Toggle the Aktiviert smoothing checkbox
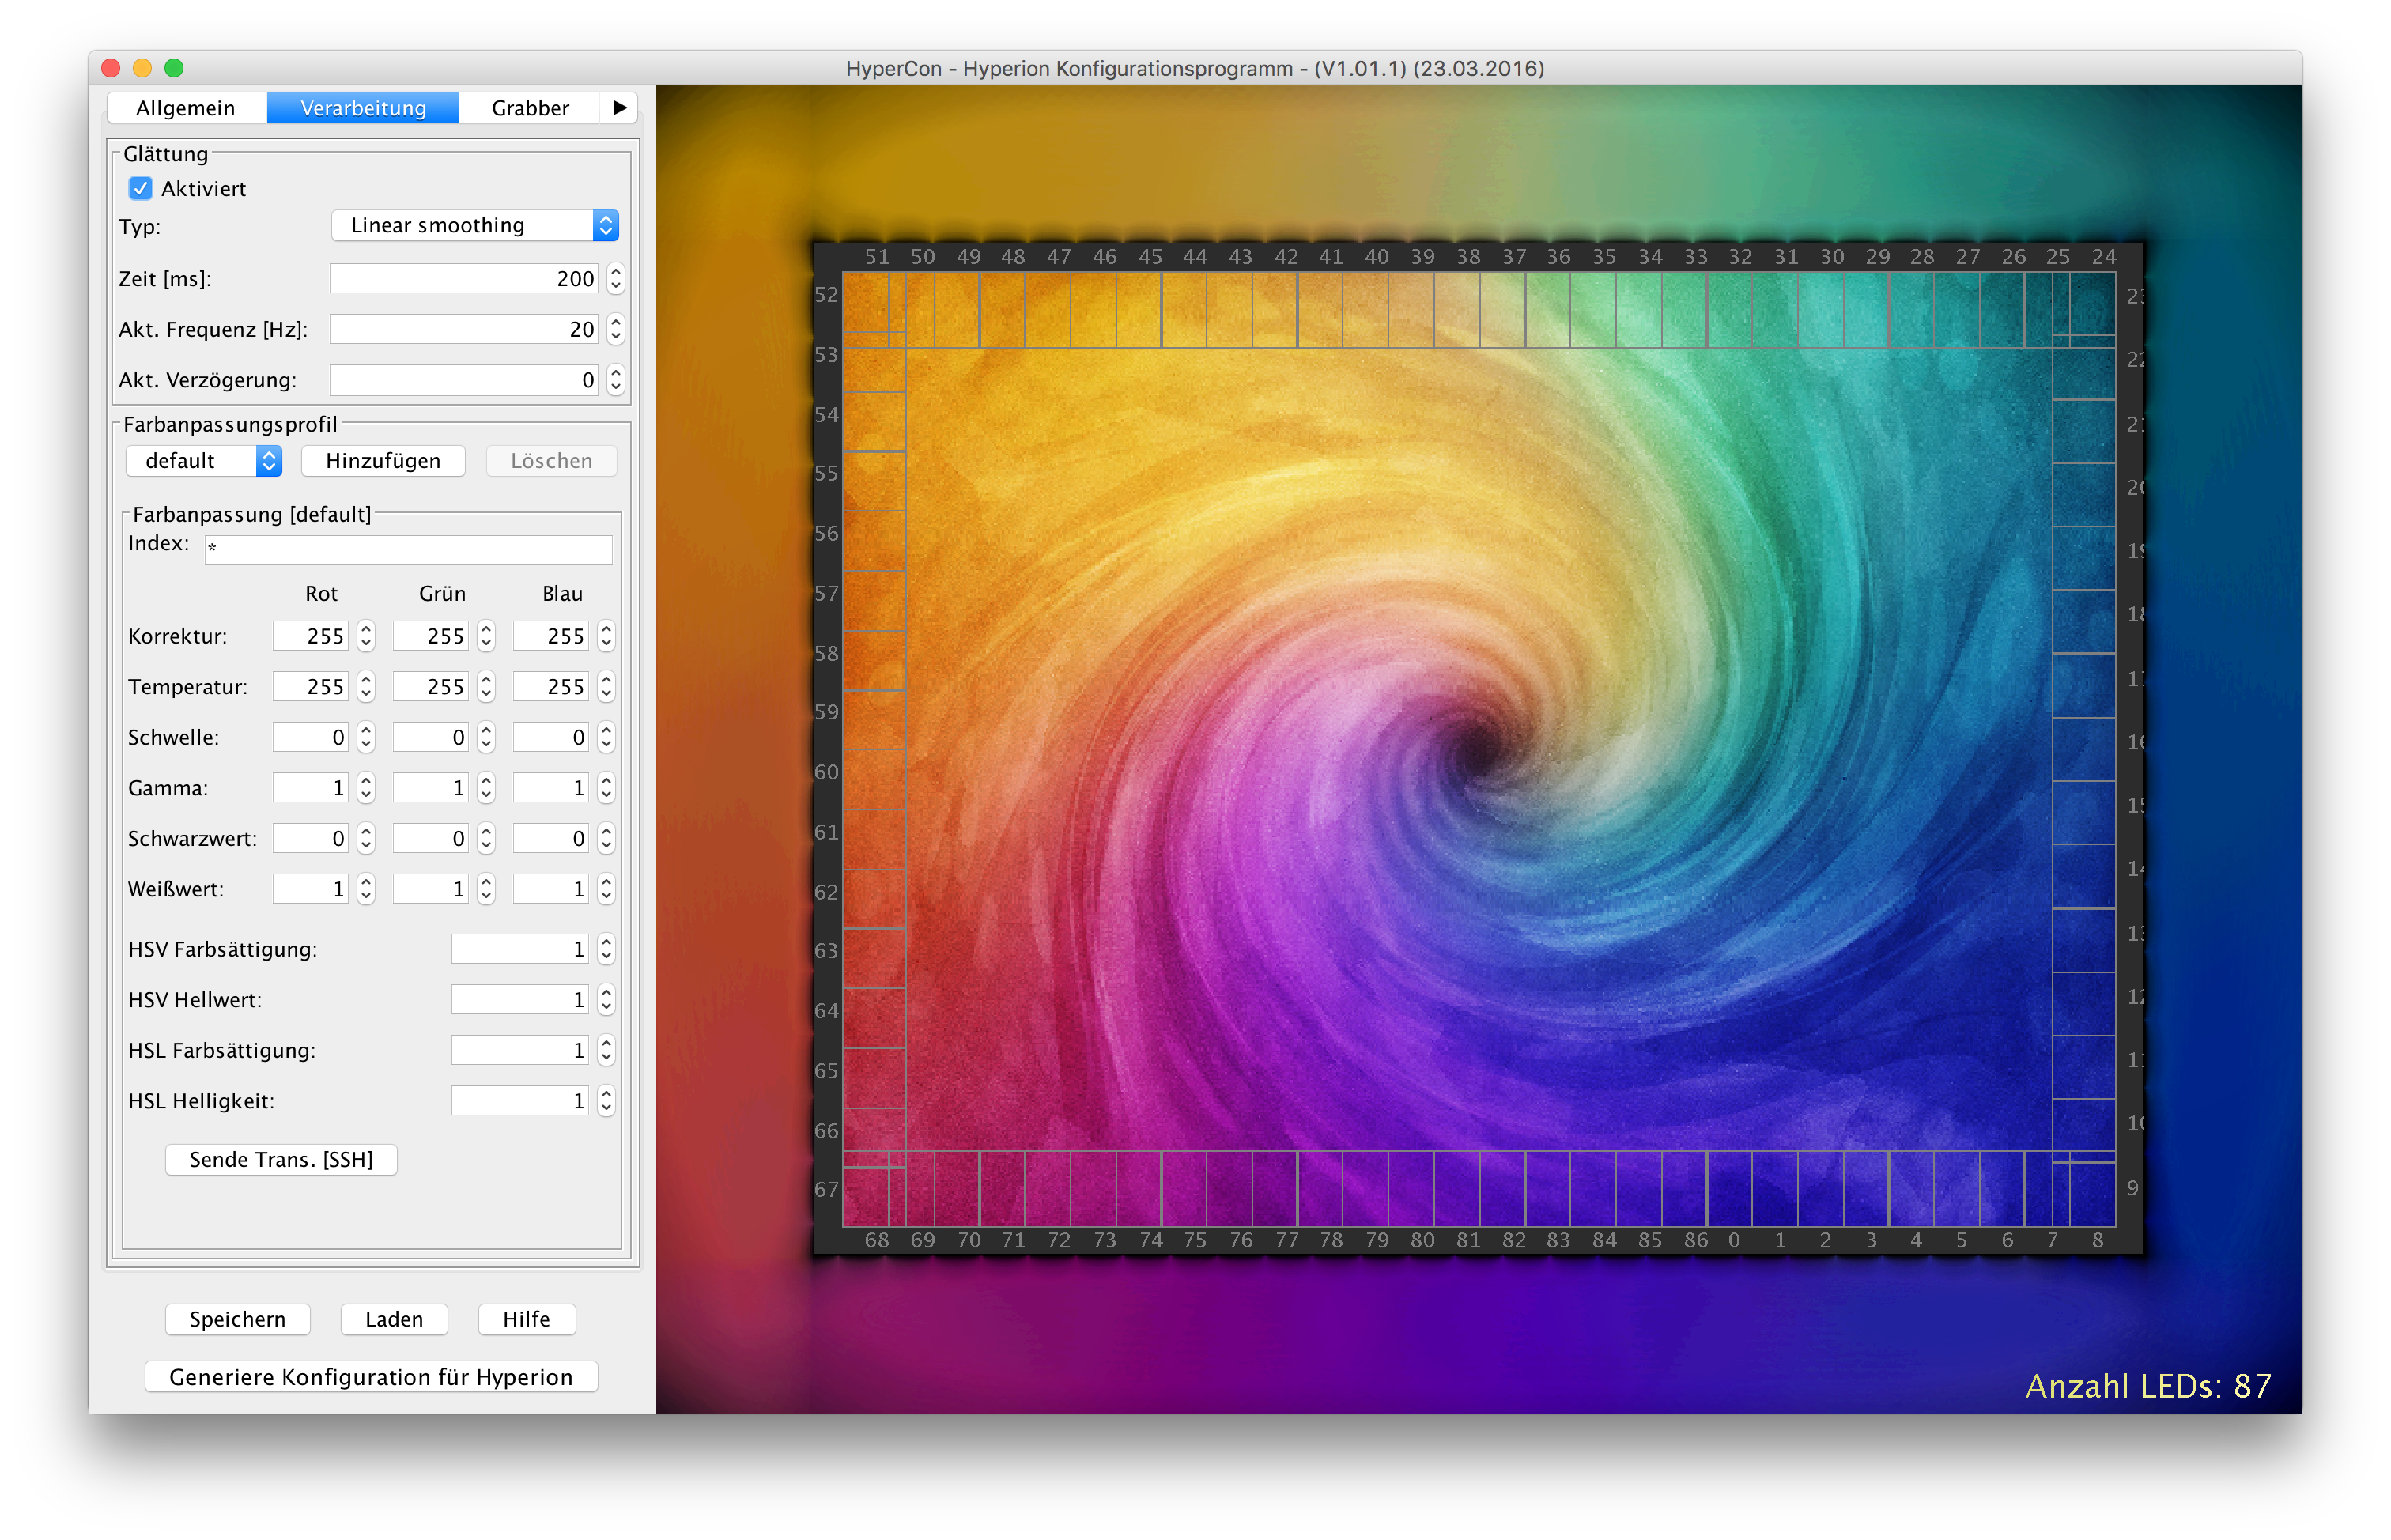Screen dimensions: 2391x1540 [141, 188]
